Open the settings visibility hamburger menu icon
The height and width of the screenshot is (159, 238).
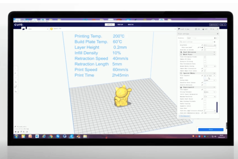pos(215,42)
